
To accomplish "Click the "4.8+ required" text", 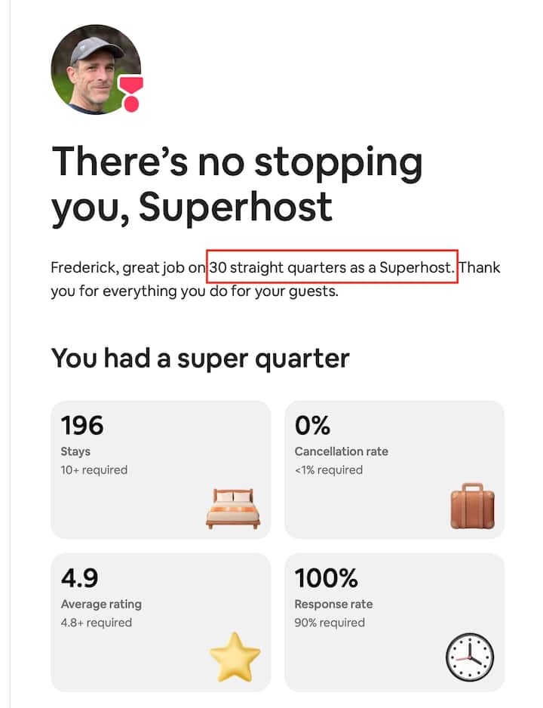I will coord(97,623).
